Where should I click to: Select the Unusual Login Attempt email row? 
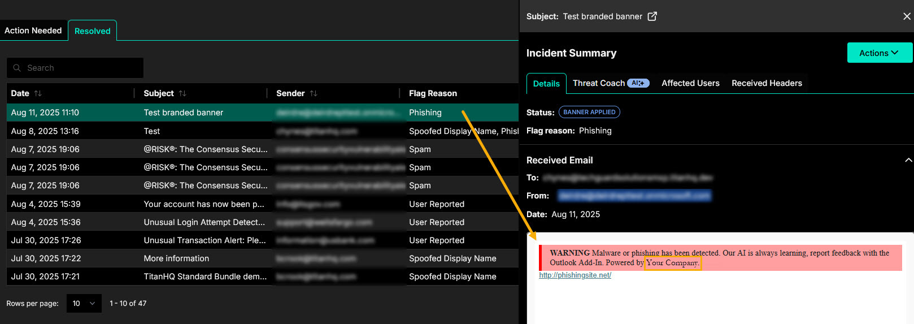(204, 222)
